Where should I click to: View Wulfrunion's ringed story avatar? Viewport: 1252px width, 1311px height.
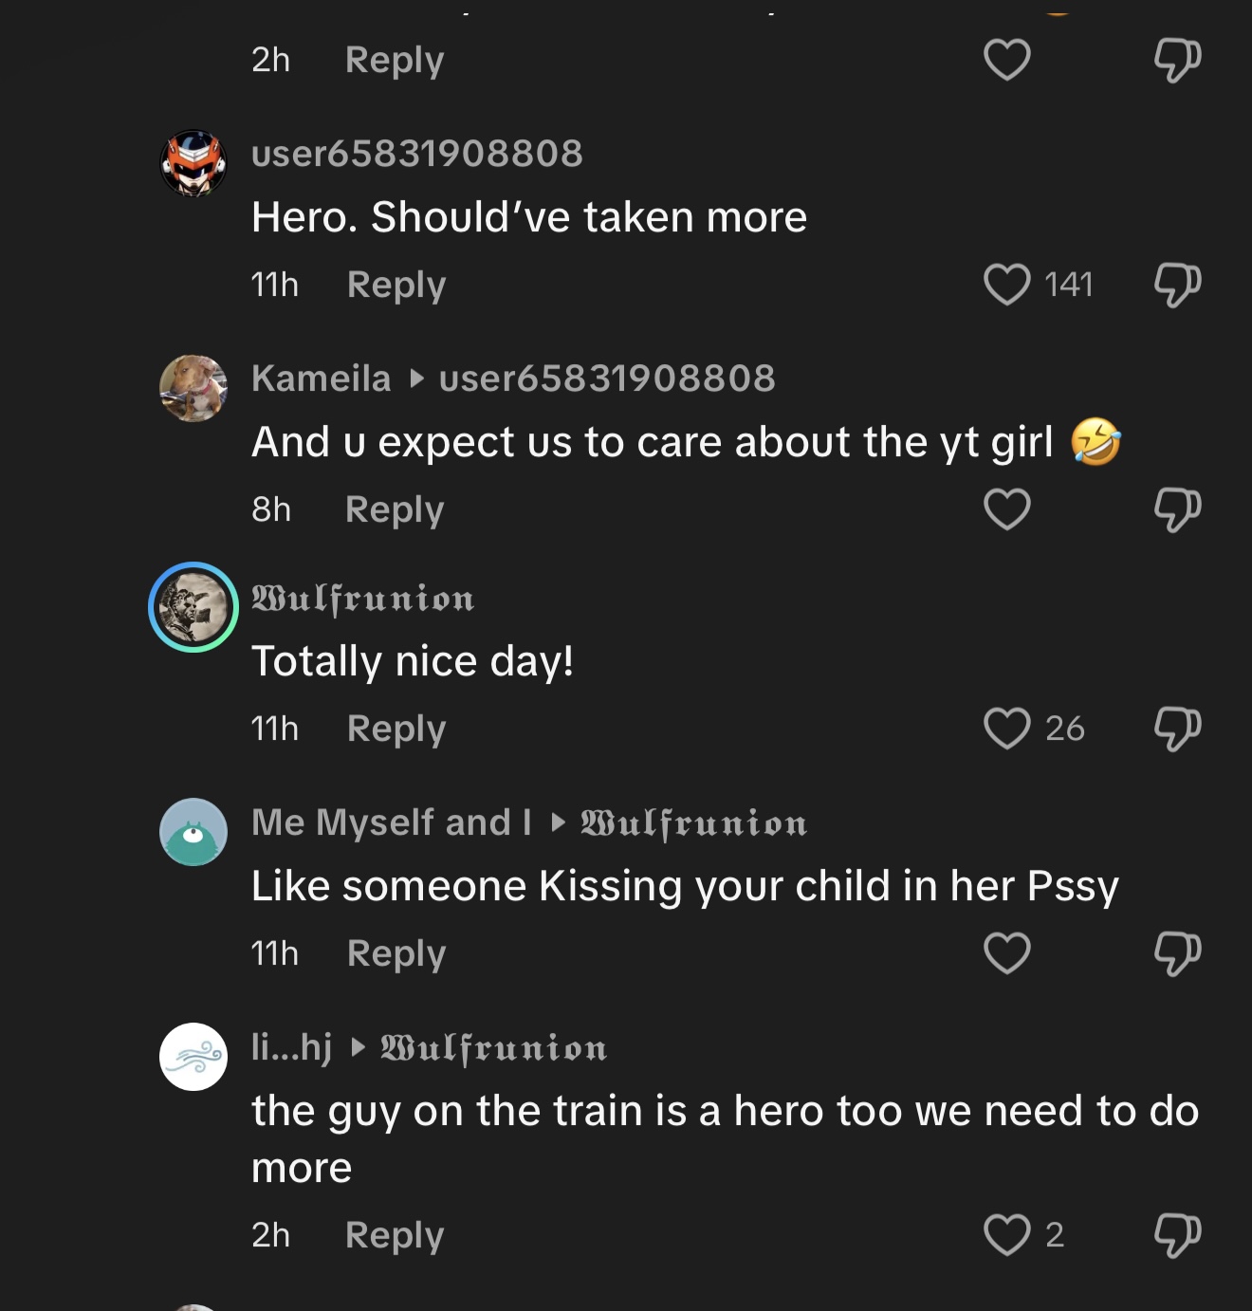pos(193,607)
